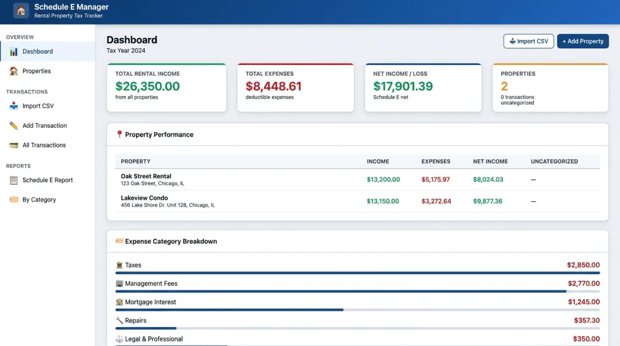Viewport: 620px width, 346px height.
Task: Click the + Add Property button
Action: point(583,41)
